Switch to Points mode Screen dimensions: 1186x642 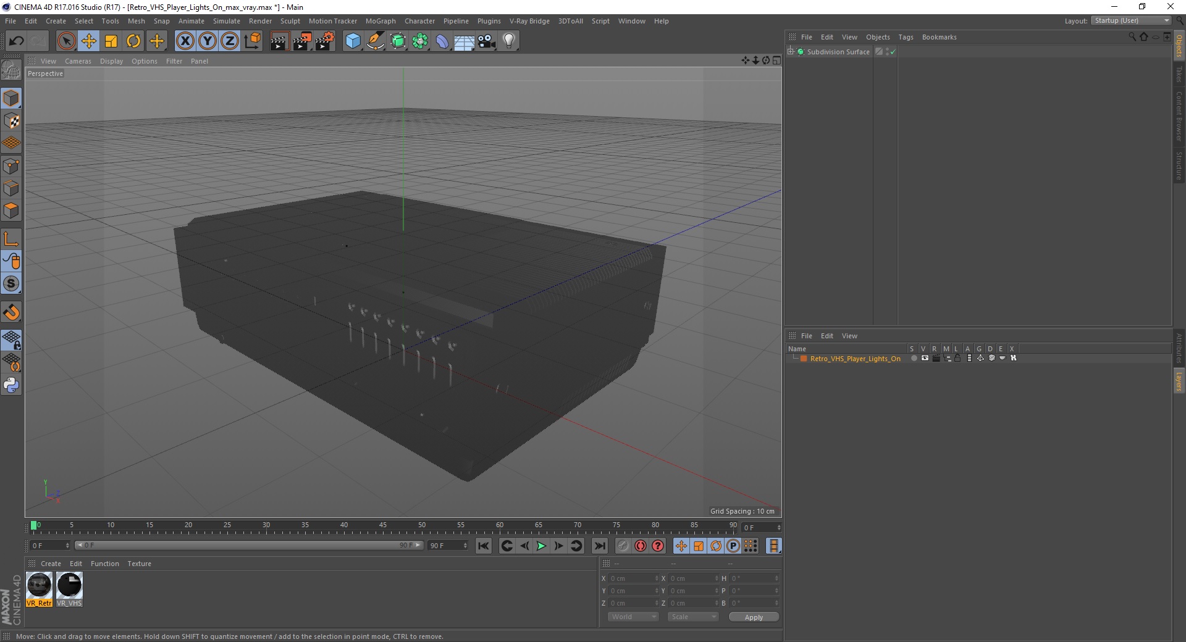[11, 166]
